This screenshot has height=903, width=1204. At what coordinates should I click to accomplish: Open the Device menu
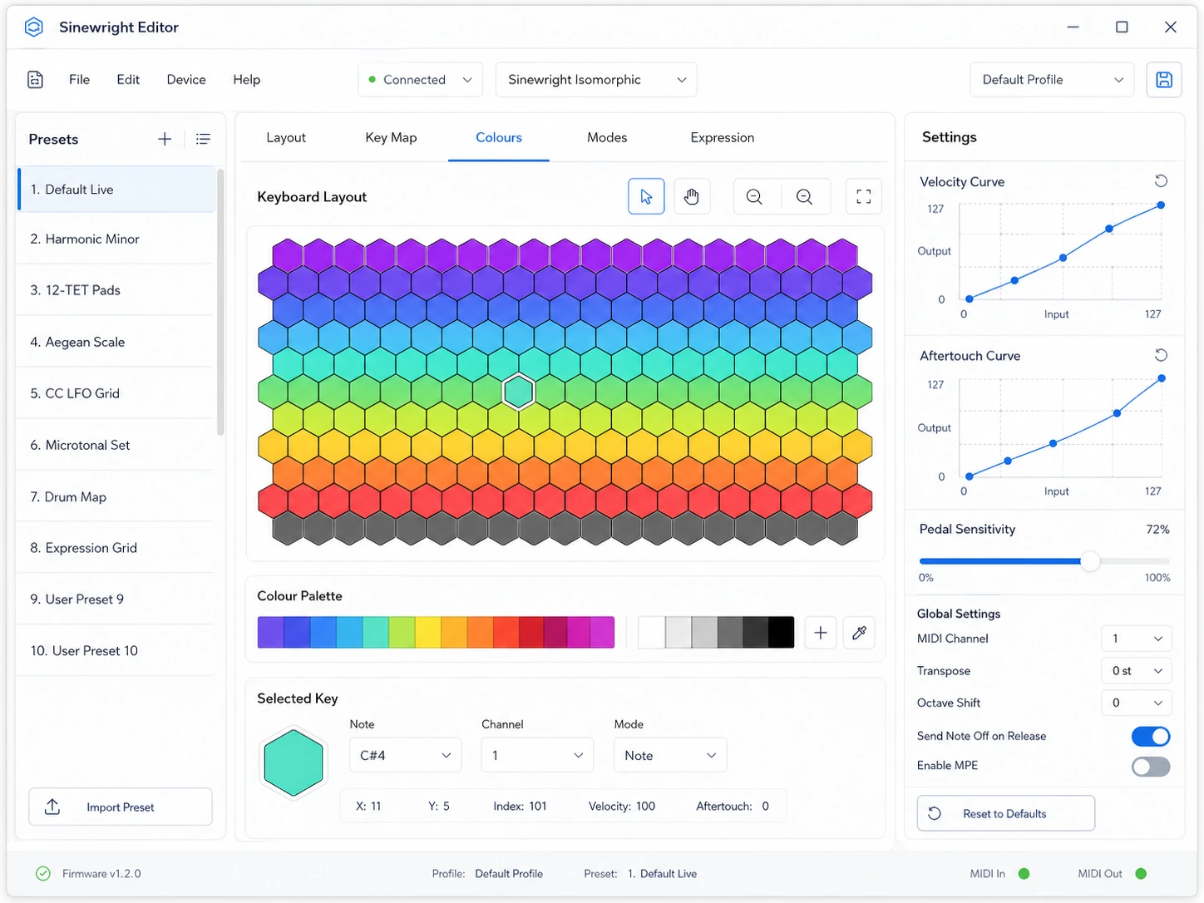186,80
